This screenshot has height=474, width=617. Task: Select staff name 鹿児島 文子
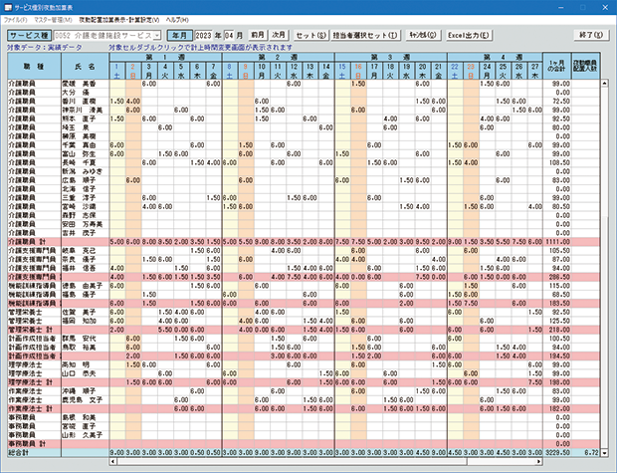point(85,400)
